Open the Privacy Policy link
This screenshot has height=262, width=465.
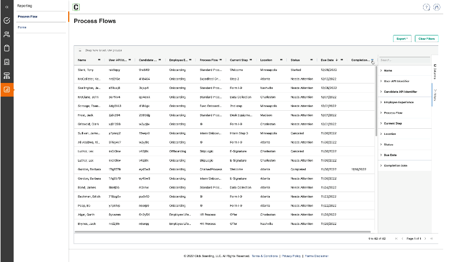[x=291, y=255]
